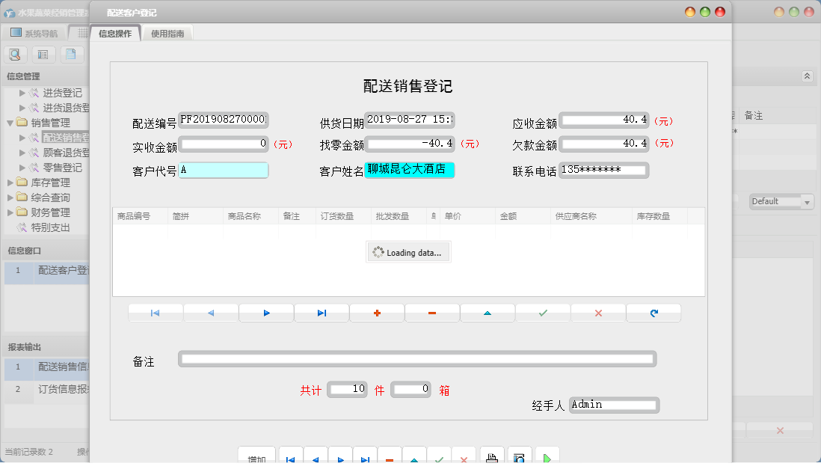821x475 pixels.
Task: Focus the 客户代号 input field
Action: pyautogui.click(x=223, y=171)
